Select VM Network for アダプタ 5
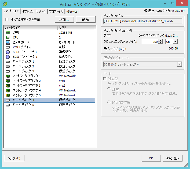Screen dimensions: 190x169 (67, 95)
